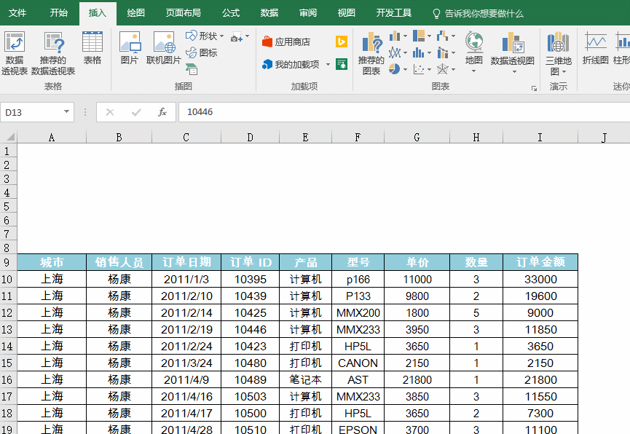630x434 pixels.
Task: Select the CANON model cell
Action: (x=358, y=363)
